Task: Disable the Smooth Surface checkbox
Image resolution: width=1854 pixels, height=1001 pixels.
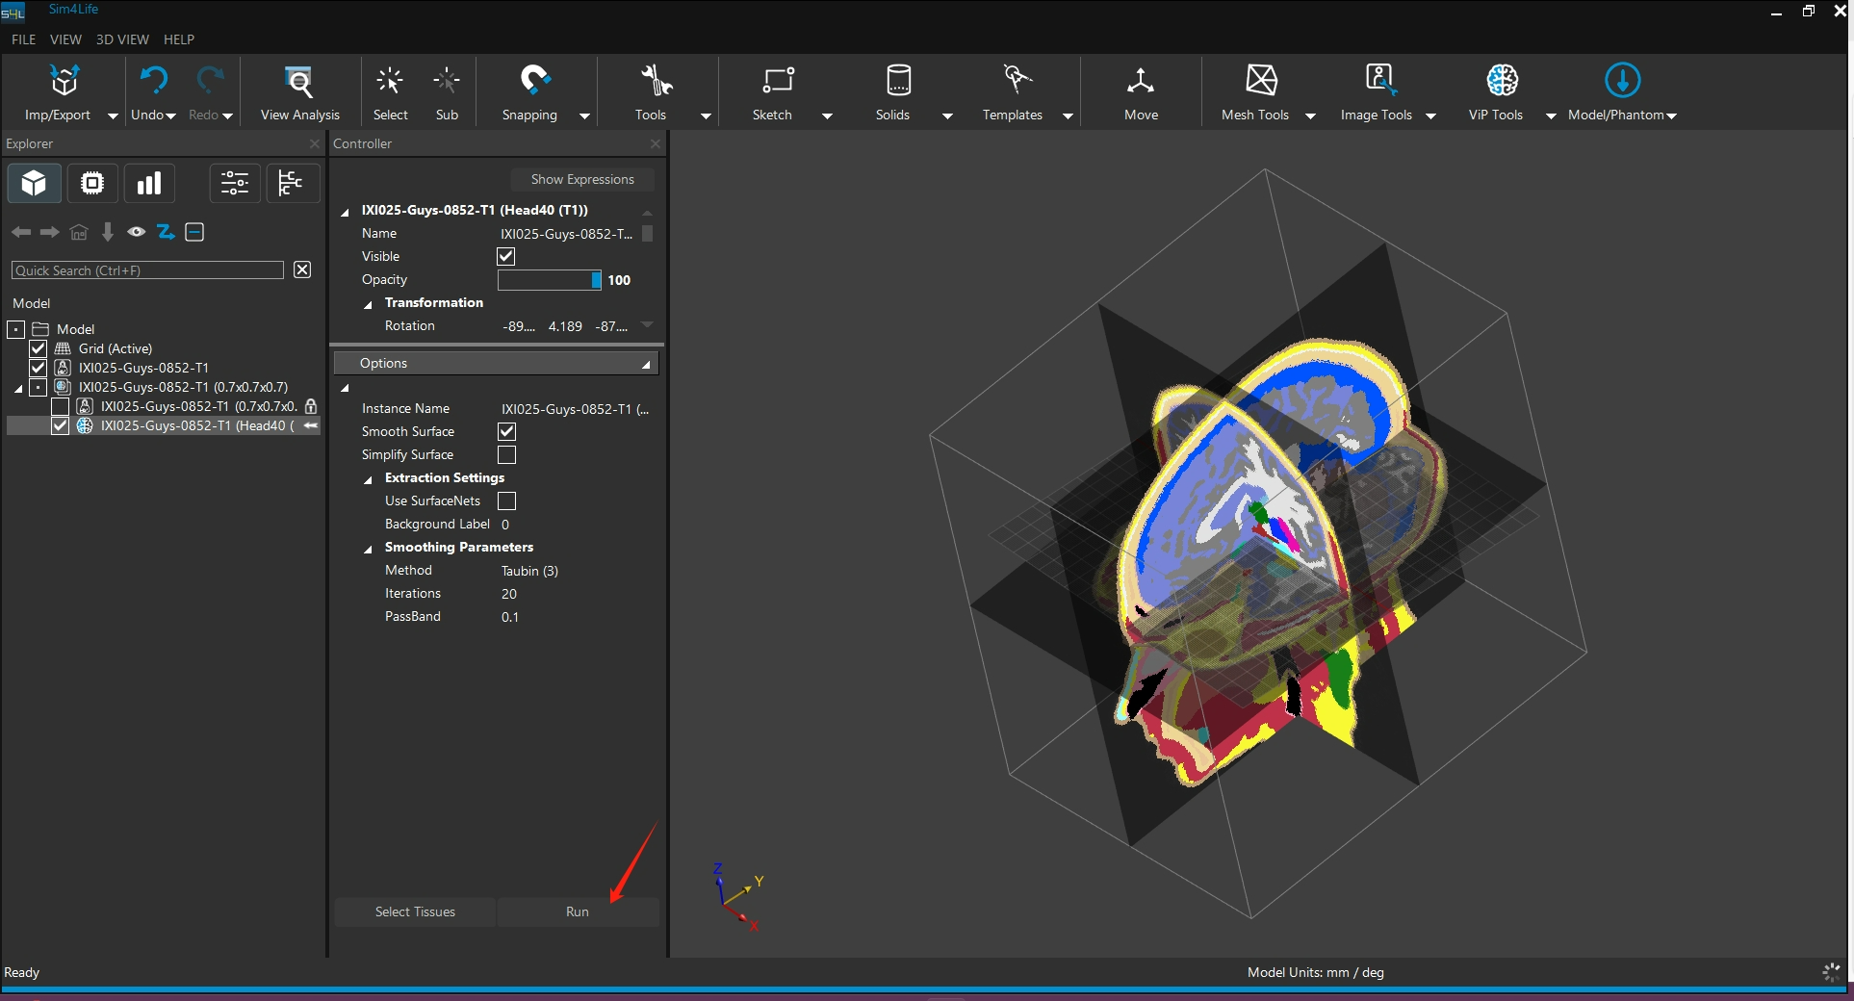Action: 506,432
